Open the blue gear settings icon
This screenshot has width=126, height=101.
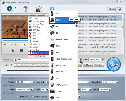click(52, 8)
